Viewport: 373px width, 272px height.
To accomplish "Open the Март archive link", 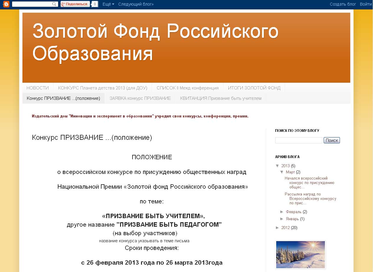I will (x=290, y=172).
